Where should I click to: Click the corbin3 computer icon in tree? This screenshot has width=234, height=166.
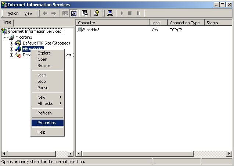(12, 37)
